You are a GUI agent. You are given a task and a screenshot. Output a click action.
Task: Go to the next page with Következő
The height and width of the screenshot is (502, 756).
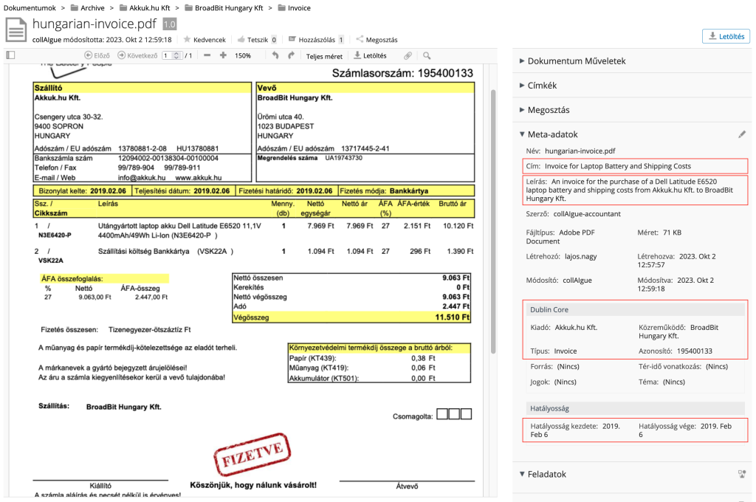click(x=137, y=55)
